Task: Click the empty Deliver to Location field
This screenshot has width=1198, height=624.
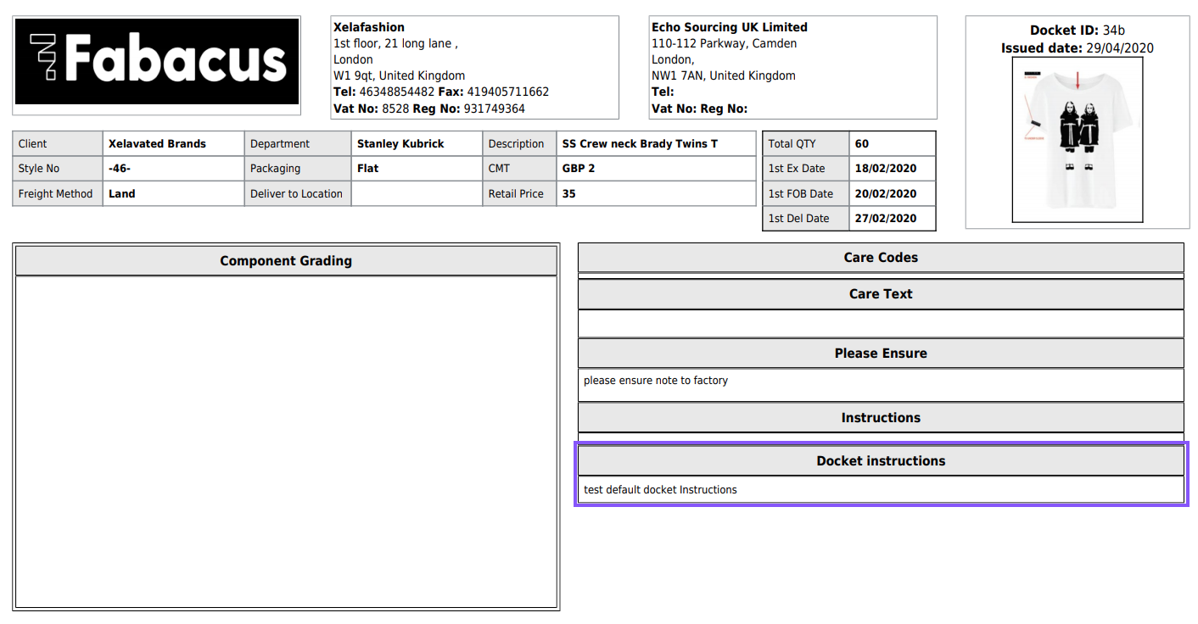Action: pos(416,194)
